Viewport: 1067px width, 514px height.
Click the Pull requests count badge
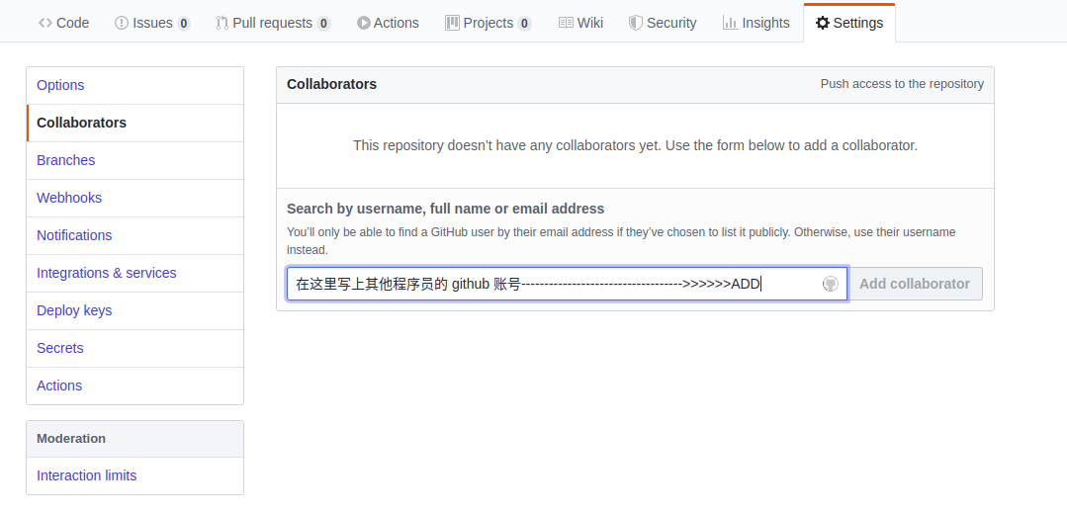(324, 23)
